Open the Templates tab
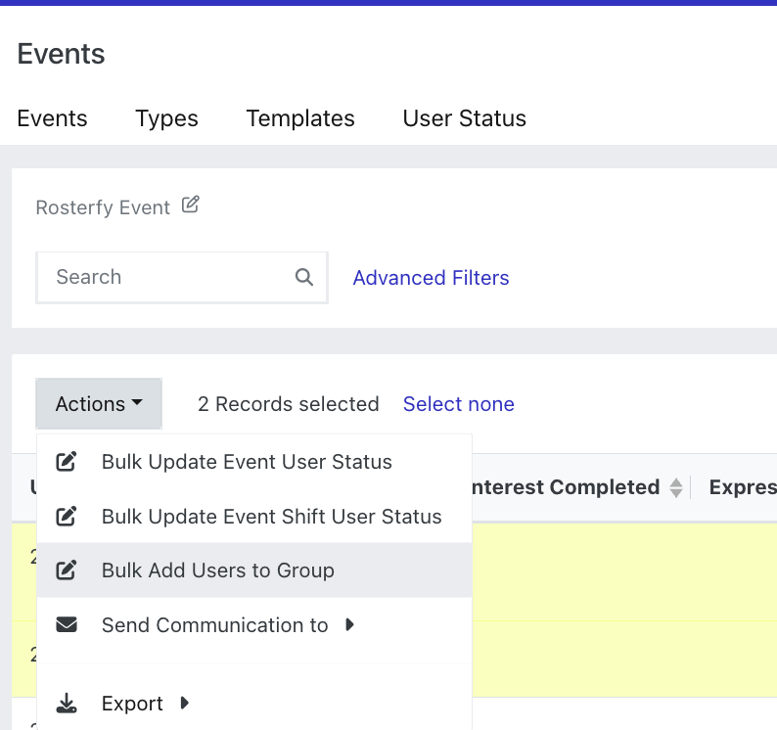This screenshot has height=730, width=777. [x=300, y=118]
